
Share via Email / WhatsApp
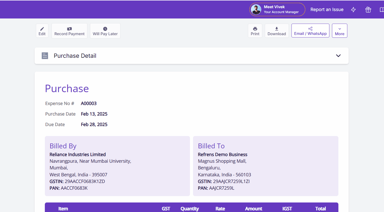pos(310,31)
